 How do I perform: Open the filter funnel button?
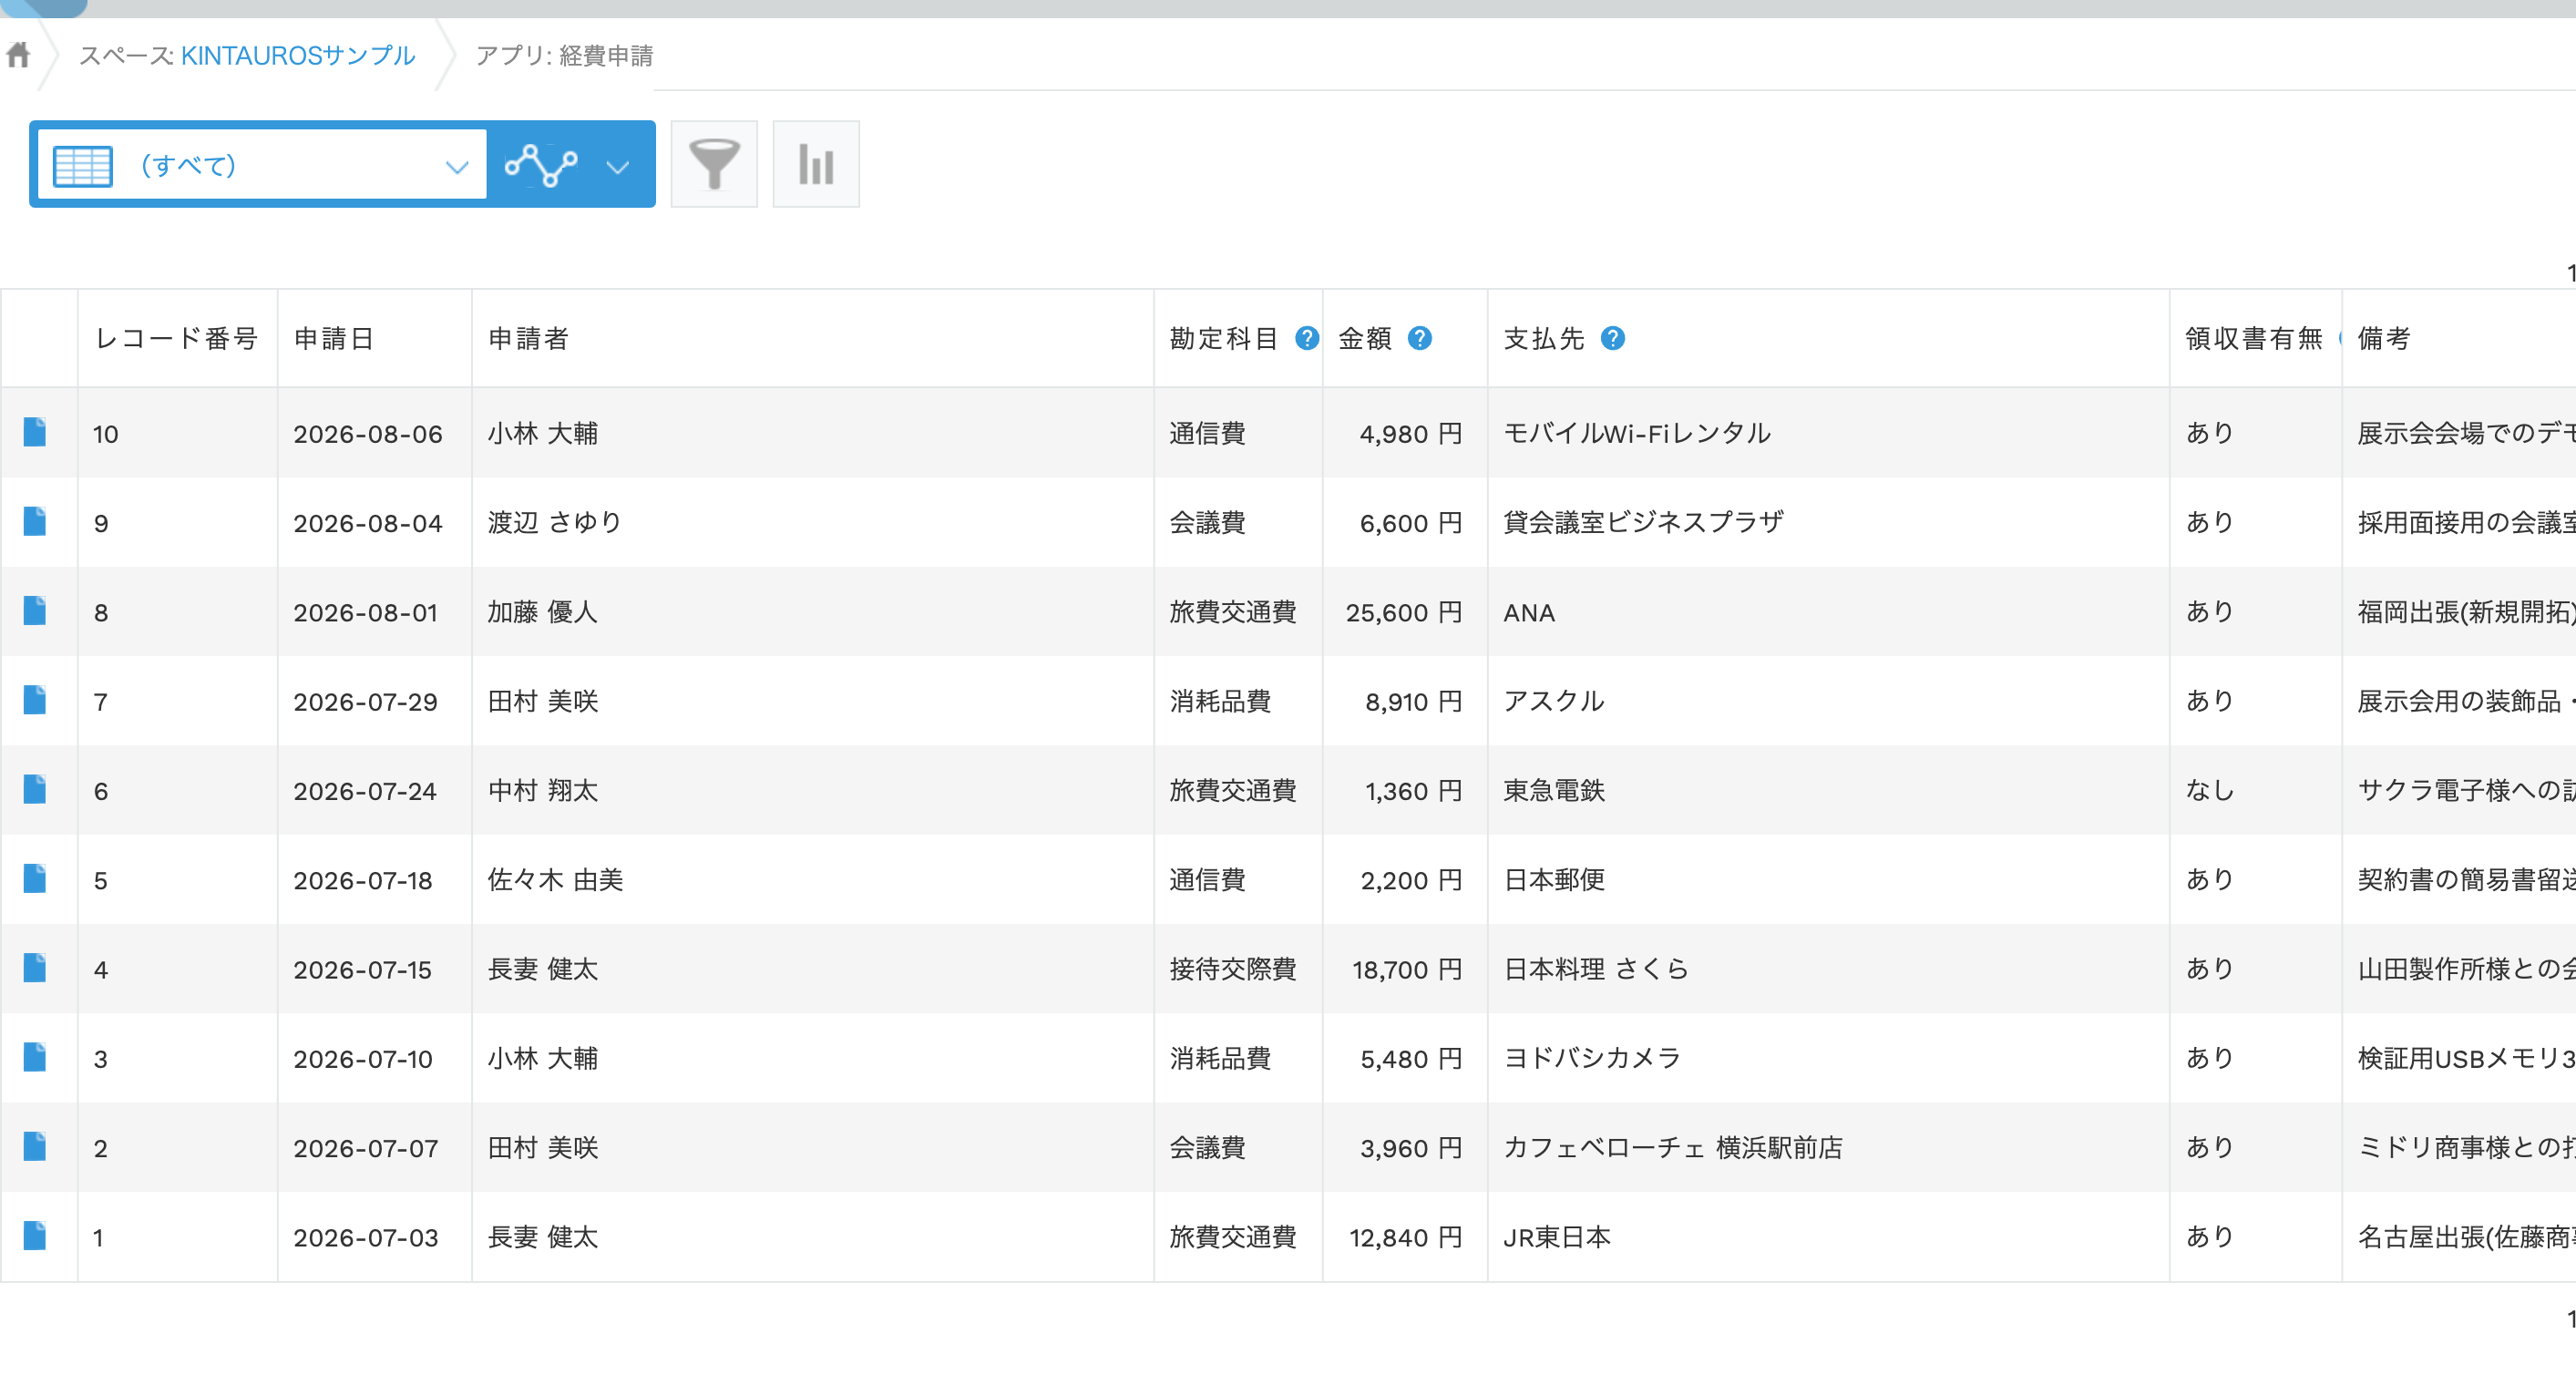[714, 164]
